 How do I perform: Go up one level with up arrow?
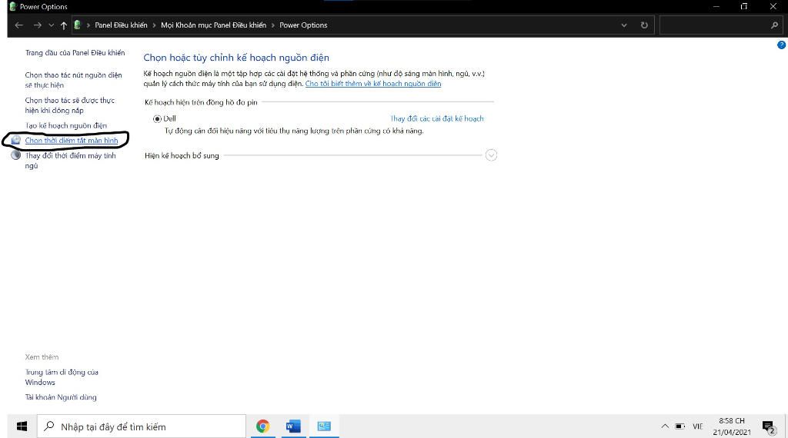[64, 25]
